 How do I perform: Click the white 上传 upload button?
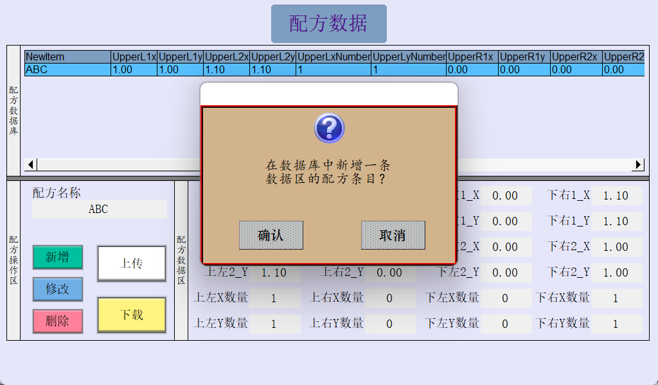pos(132,264)
